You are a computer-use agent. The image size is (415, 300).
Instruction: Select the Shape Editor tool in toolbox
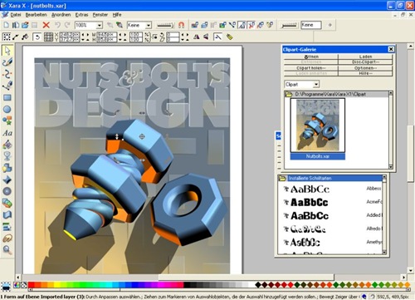click(x=7, y=74)
